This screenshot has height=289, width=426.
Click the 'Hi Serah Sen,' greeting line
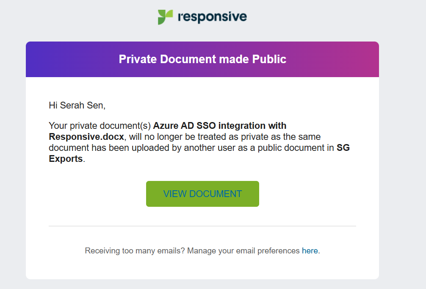(77, 105)
